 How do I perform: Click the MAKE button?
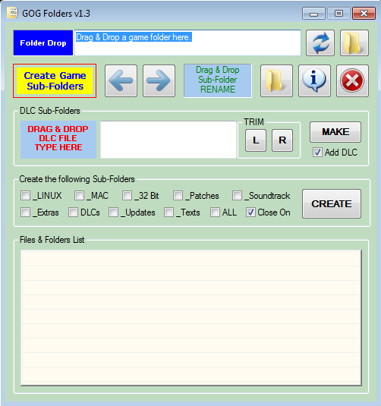335,132
